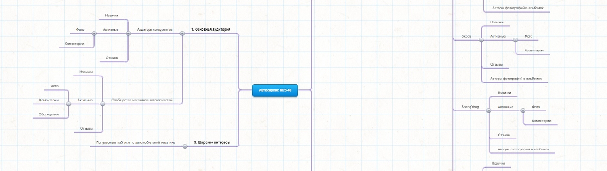
Task: Collapse 'Активные' under the SsangYong branch
Action: (x=523, y=110)
